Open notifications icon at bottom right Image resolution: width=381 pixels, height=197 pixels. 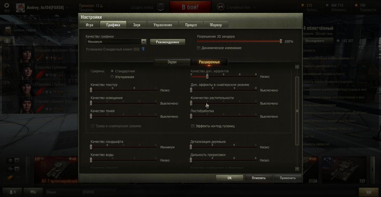coord(369,192)
